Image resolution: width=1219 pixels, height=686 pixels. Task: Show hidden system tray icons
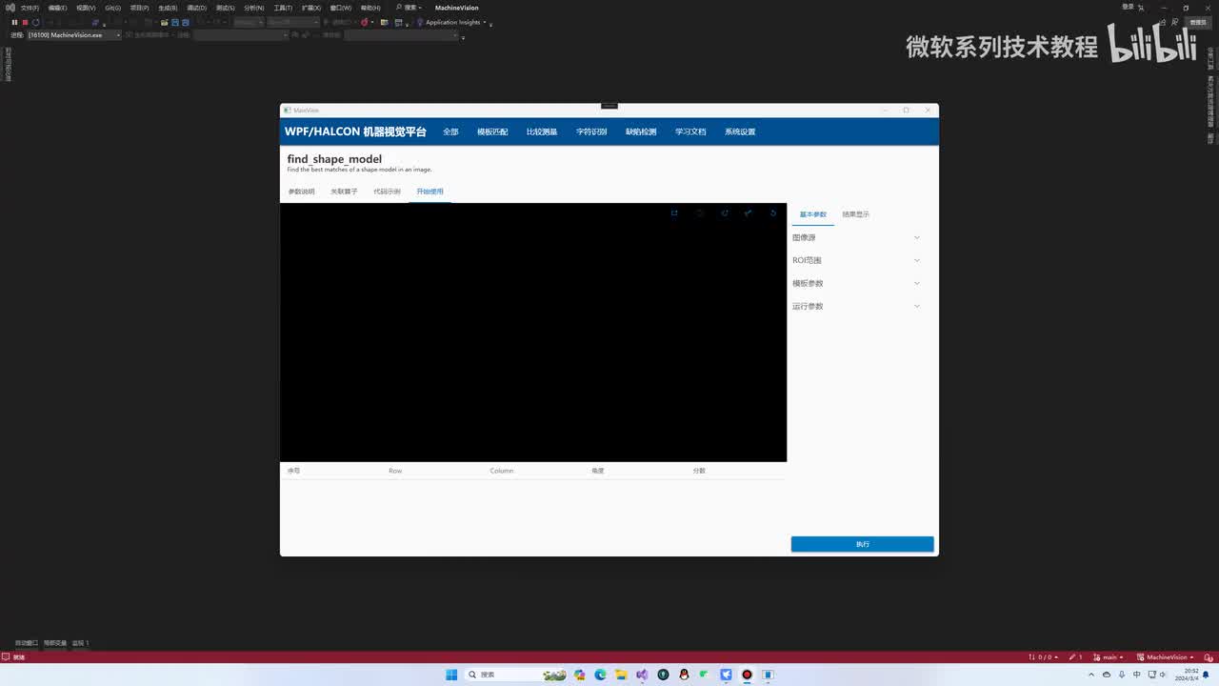1091,675
